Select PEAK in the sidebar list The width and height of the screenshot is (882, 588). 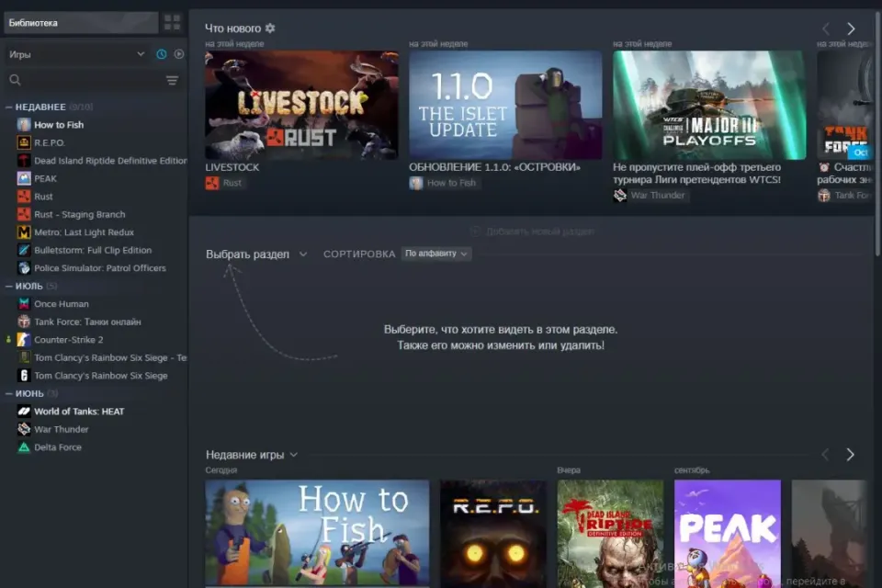click(45, 178)
